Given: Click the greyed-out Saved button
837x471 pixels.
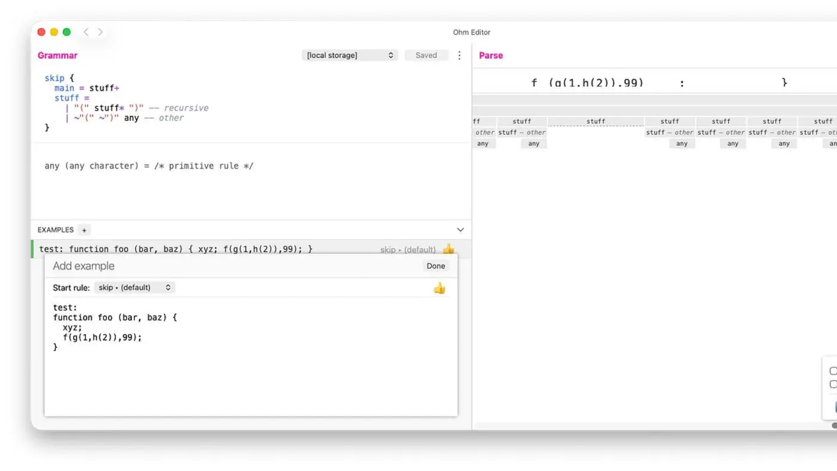Looking at the screenshot, I should (426, 55).
